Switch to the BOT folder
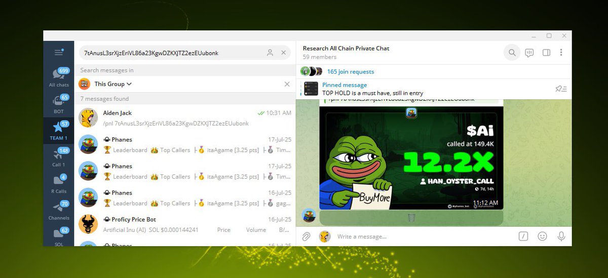Screen dimensions: 608x278 coord(59,104)
